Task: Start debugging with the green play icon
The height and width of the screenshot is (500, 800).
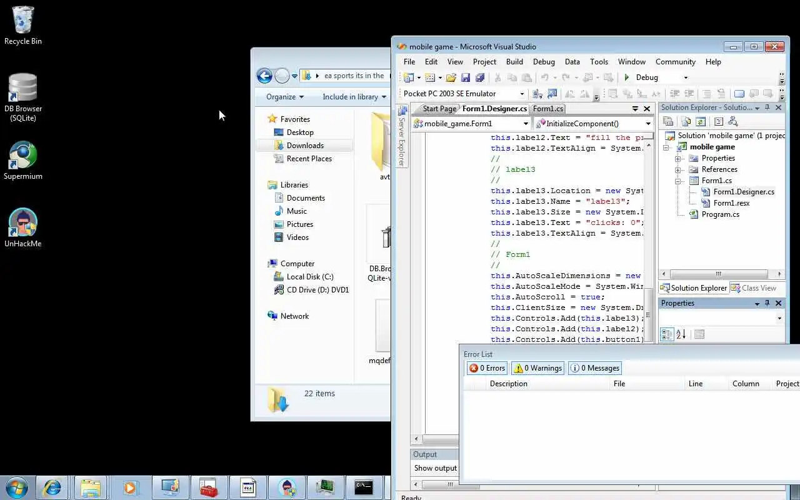Action: tap(627, 77)
